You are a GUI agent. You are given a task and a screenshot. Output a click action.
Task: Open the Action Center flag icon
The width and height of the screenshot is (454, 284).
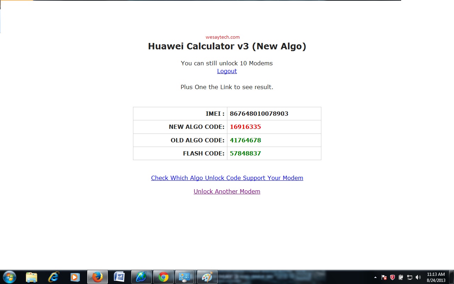coord(384,277)
